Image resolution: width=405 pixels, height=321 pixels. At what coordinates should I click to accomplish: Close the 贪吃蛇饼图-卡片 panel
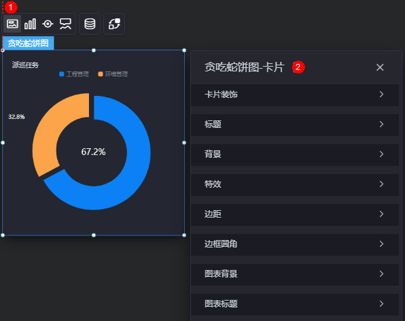[380, 67]
